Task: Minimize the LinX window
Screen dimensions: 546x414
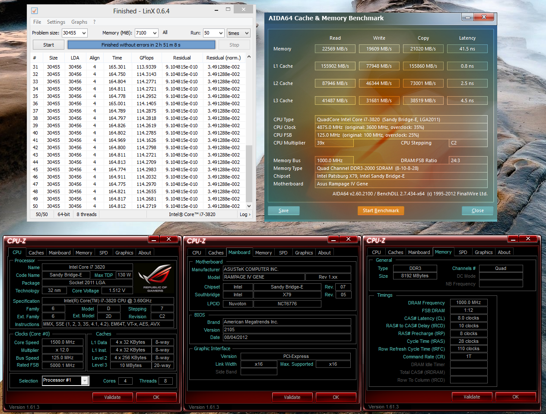Action: coord(216,10)
